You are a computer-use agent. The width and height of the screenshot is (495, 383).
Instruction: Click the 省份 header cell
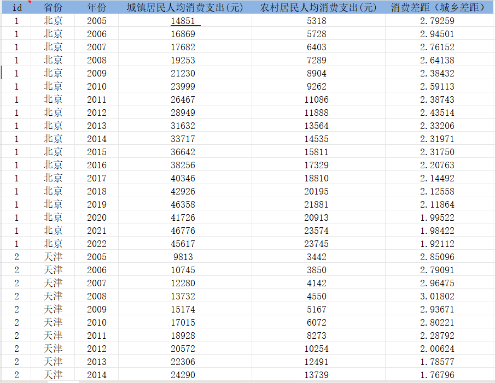[53, 8]
